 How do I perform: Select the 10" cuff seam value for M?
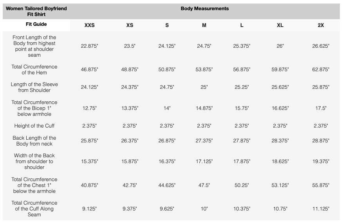coord(204,209)
